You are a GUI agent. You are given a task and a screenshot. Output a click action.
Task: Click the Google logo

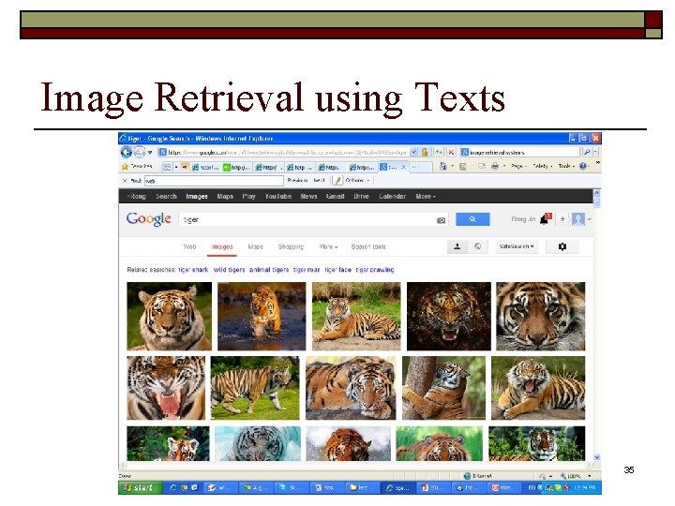(148, 219)
